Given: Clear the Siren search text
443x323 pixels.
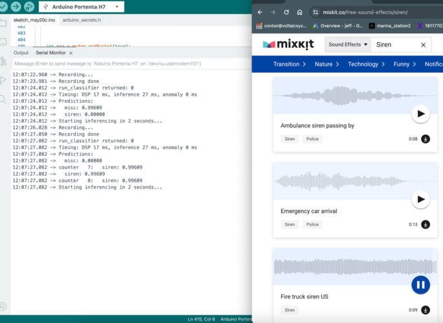Looking at the screenshot, I should coord(424,45).
